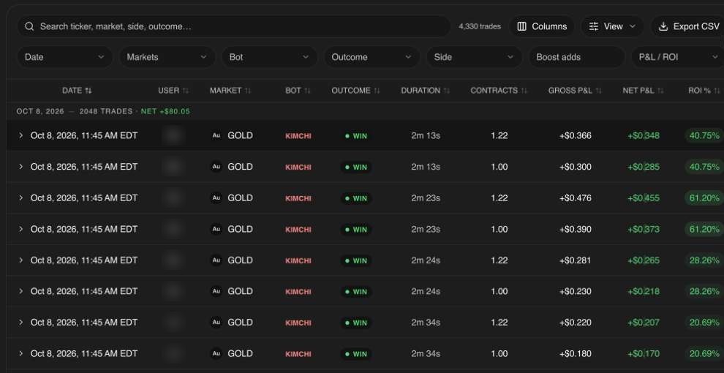Open the Markets filter dropdown
The height and width of the screenshot is (373, 724).
coord(167,57)
